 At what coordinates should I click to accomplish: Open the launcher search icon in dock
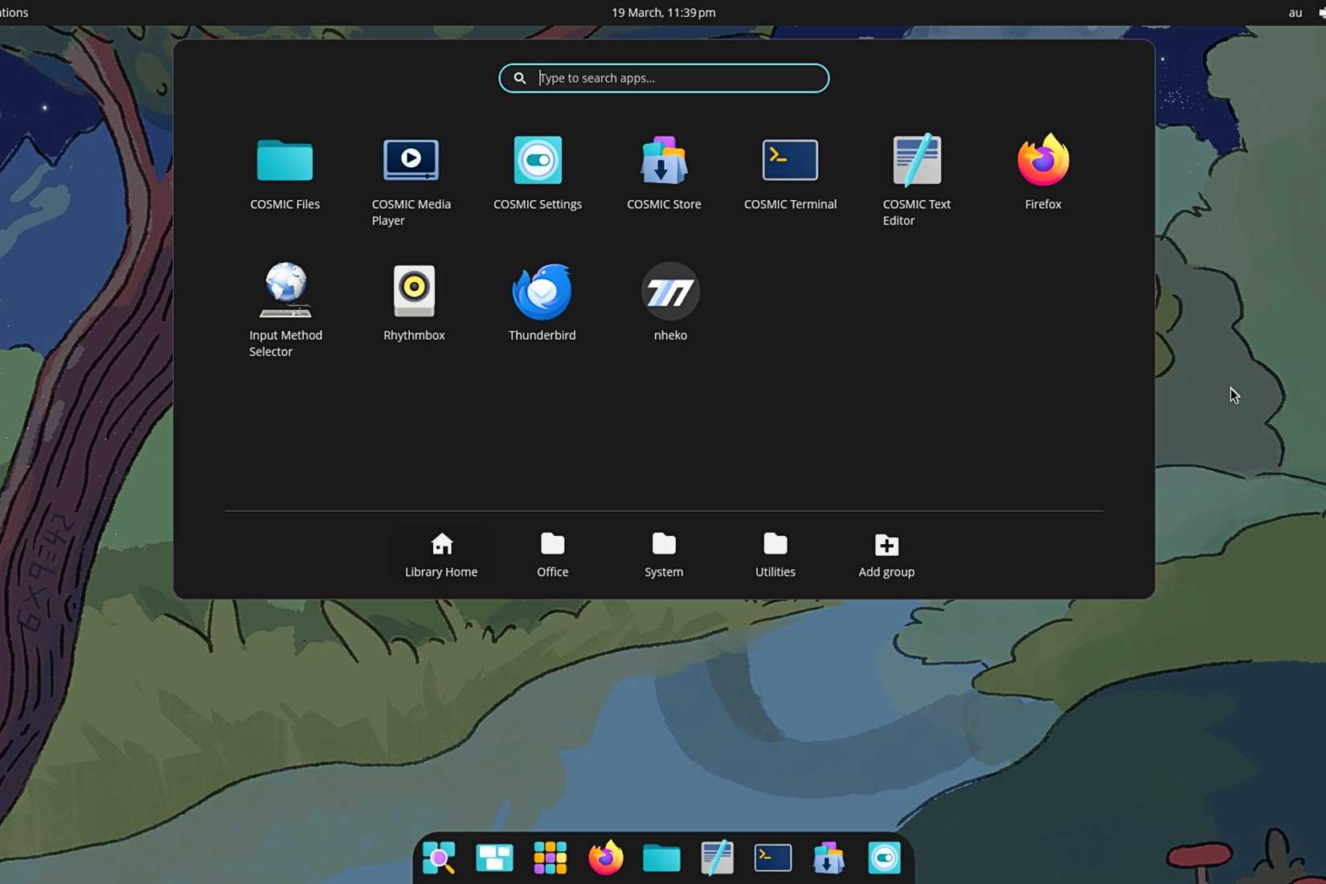pyautogui.click(x=439, y=858)
